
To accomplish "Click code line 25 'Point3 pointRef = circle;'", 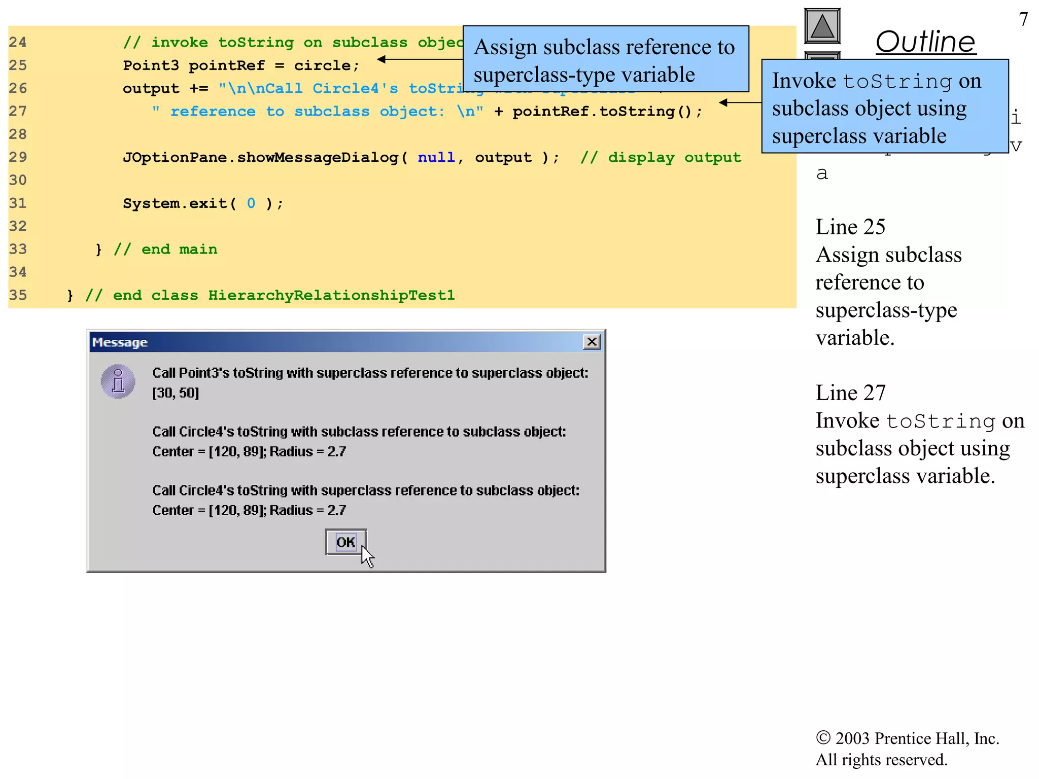I will coord(241,65).
